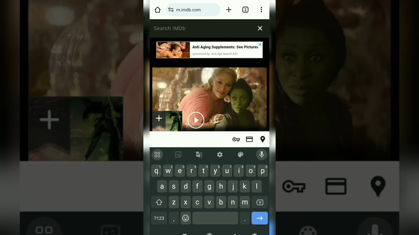Tap the comma key
This screenshot has height=235, width=419.
tap(174, 218)
